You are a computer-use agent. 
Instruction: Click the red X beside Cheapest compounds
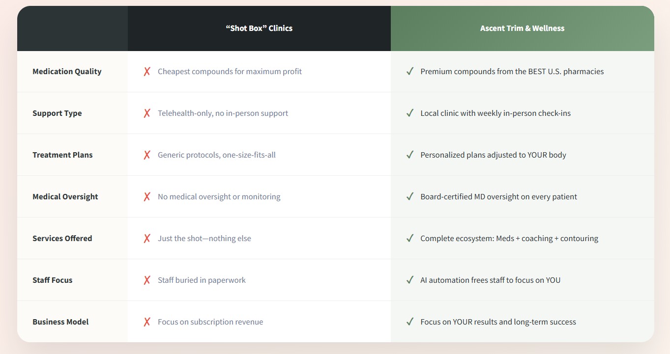click(146, 72)
